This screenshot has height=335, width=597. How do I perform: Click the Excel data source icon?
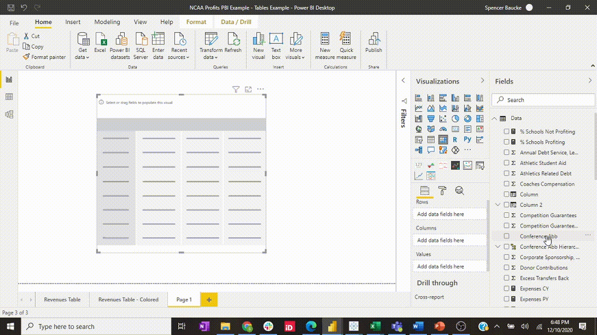100,43
